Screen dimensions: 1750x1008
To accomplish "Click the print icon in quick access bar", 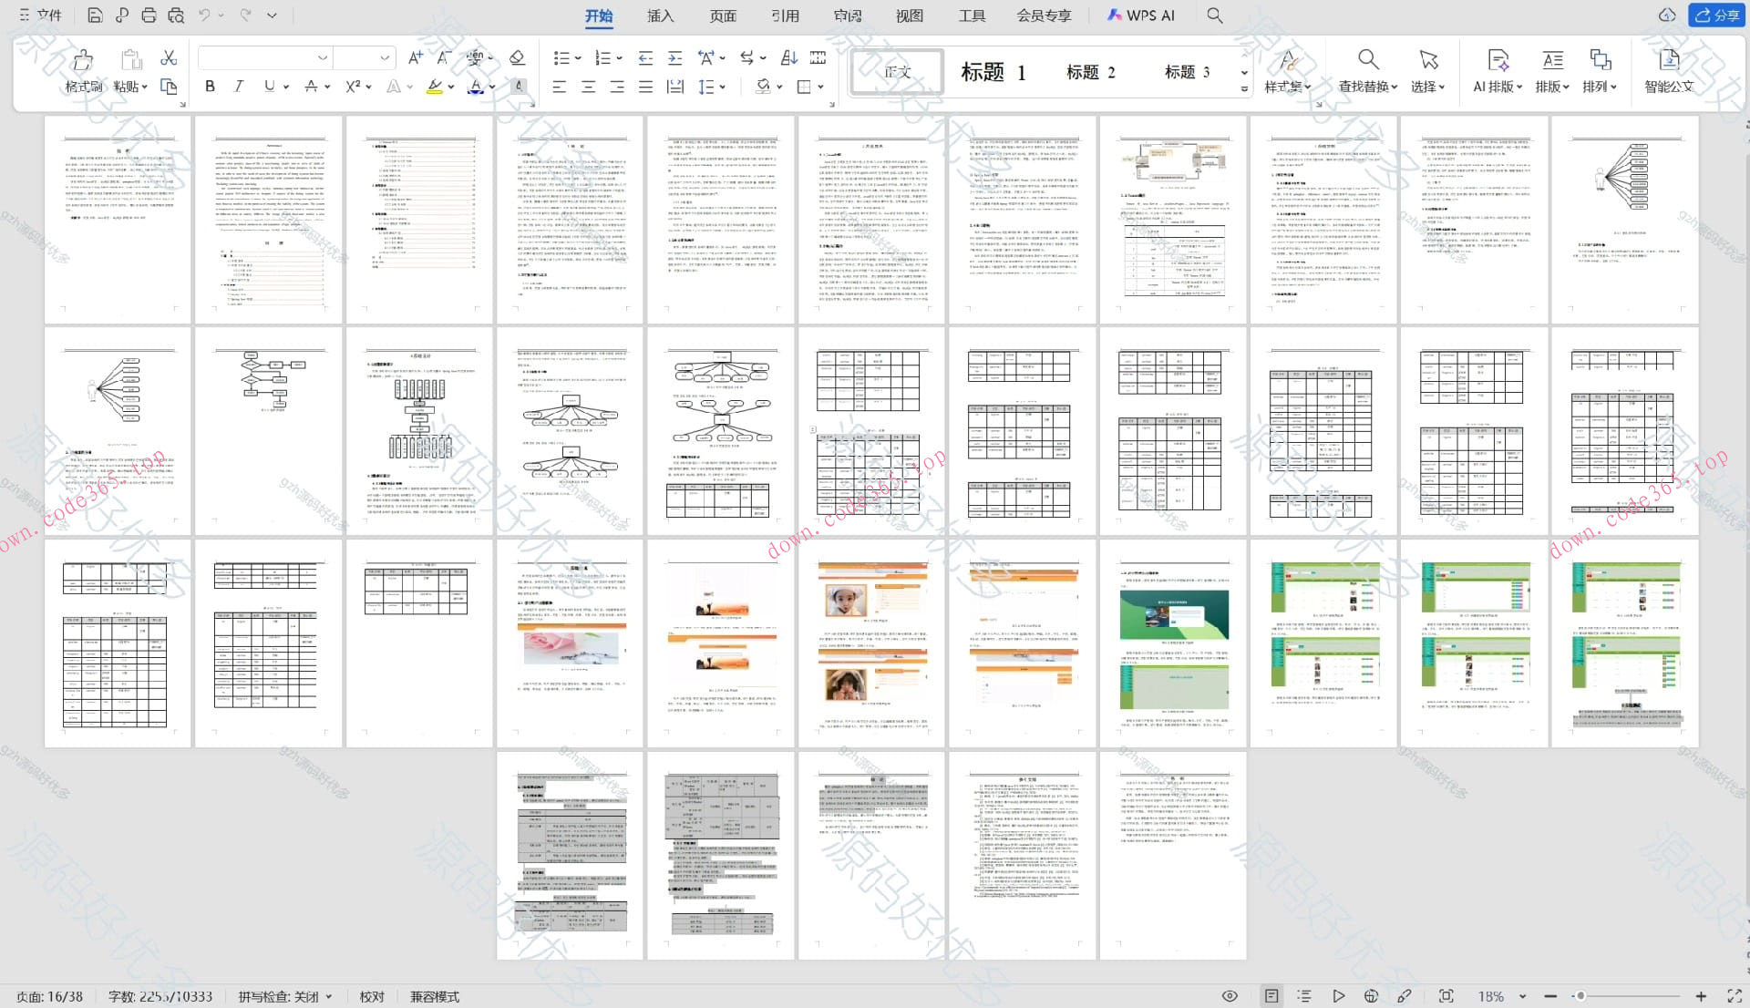I will tap(149, 15).
